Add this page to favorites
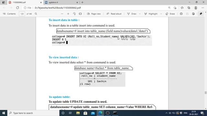Screen dimensions: 207x116 pos(175,8)
